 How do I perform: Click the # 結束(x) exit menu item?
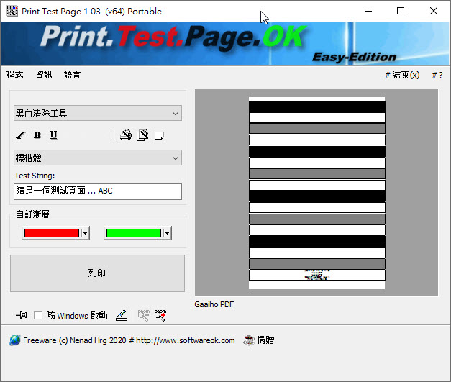[402, 75]
